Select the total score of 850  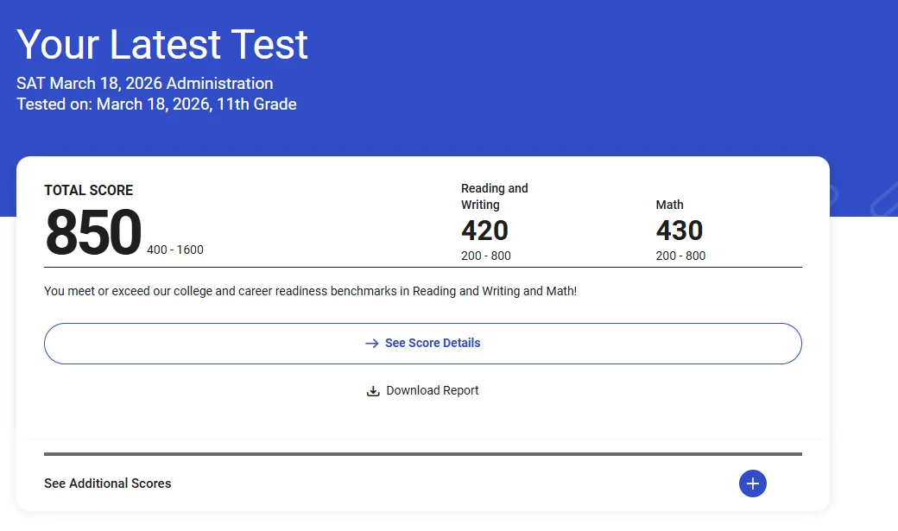point(93,233)
